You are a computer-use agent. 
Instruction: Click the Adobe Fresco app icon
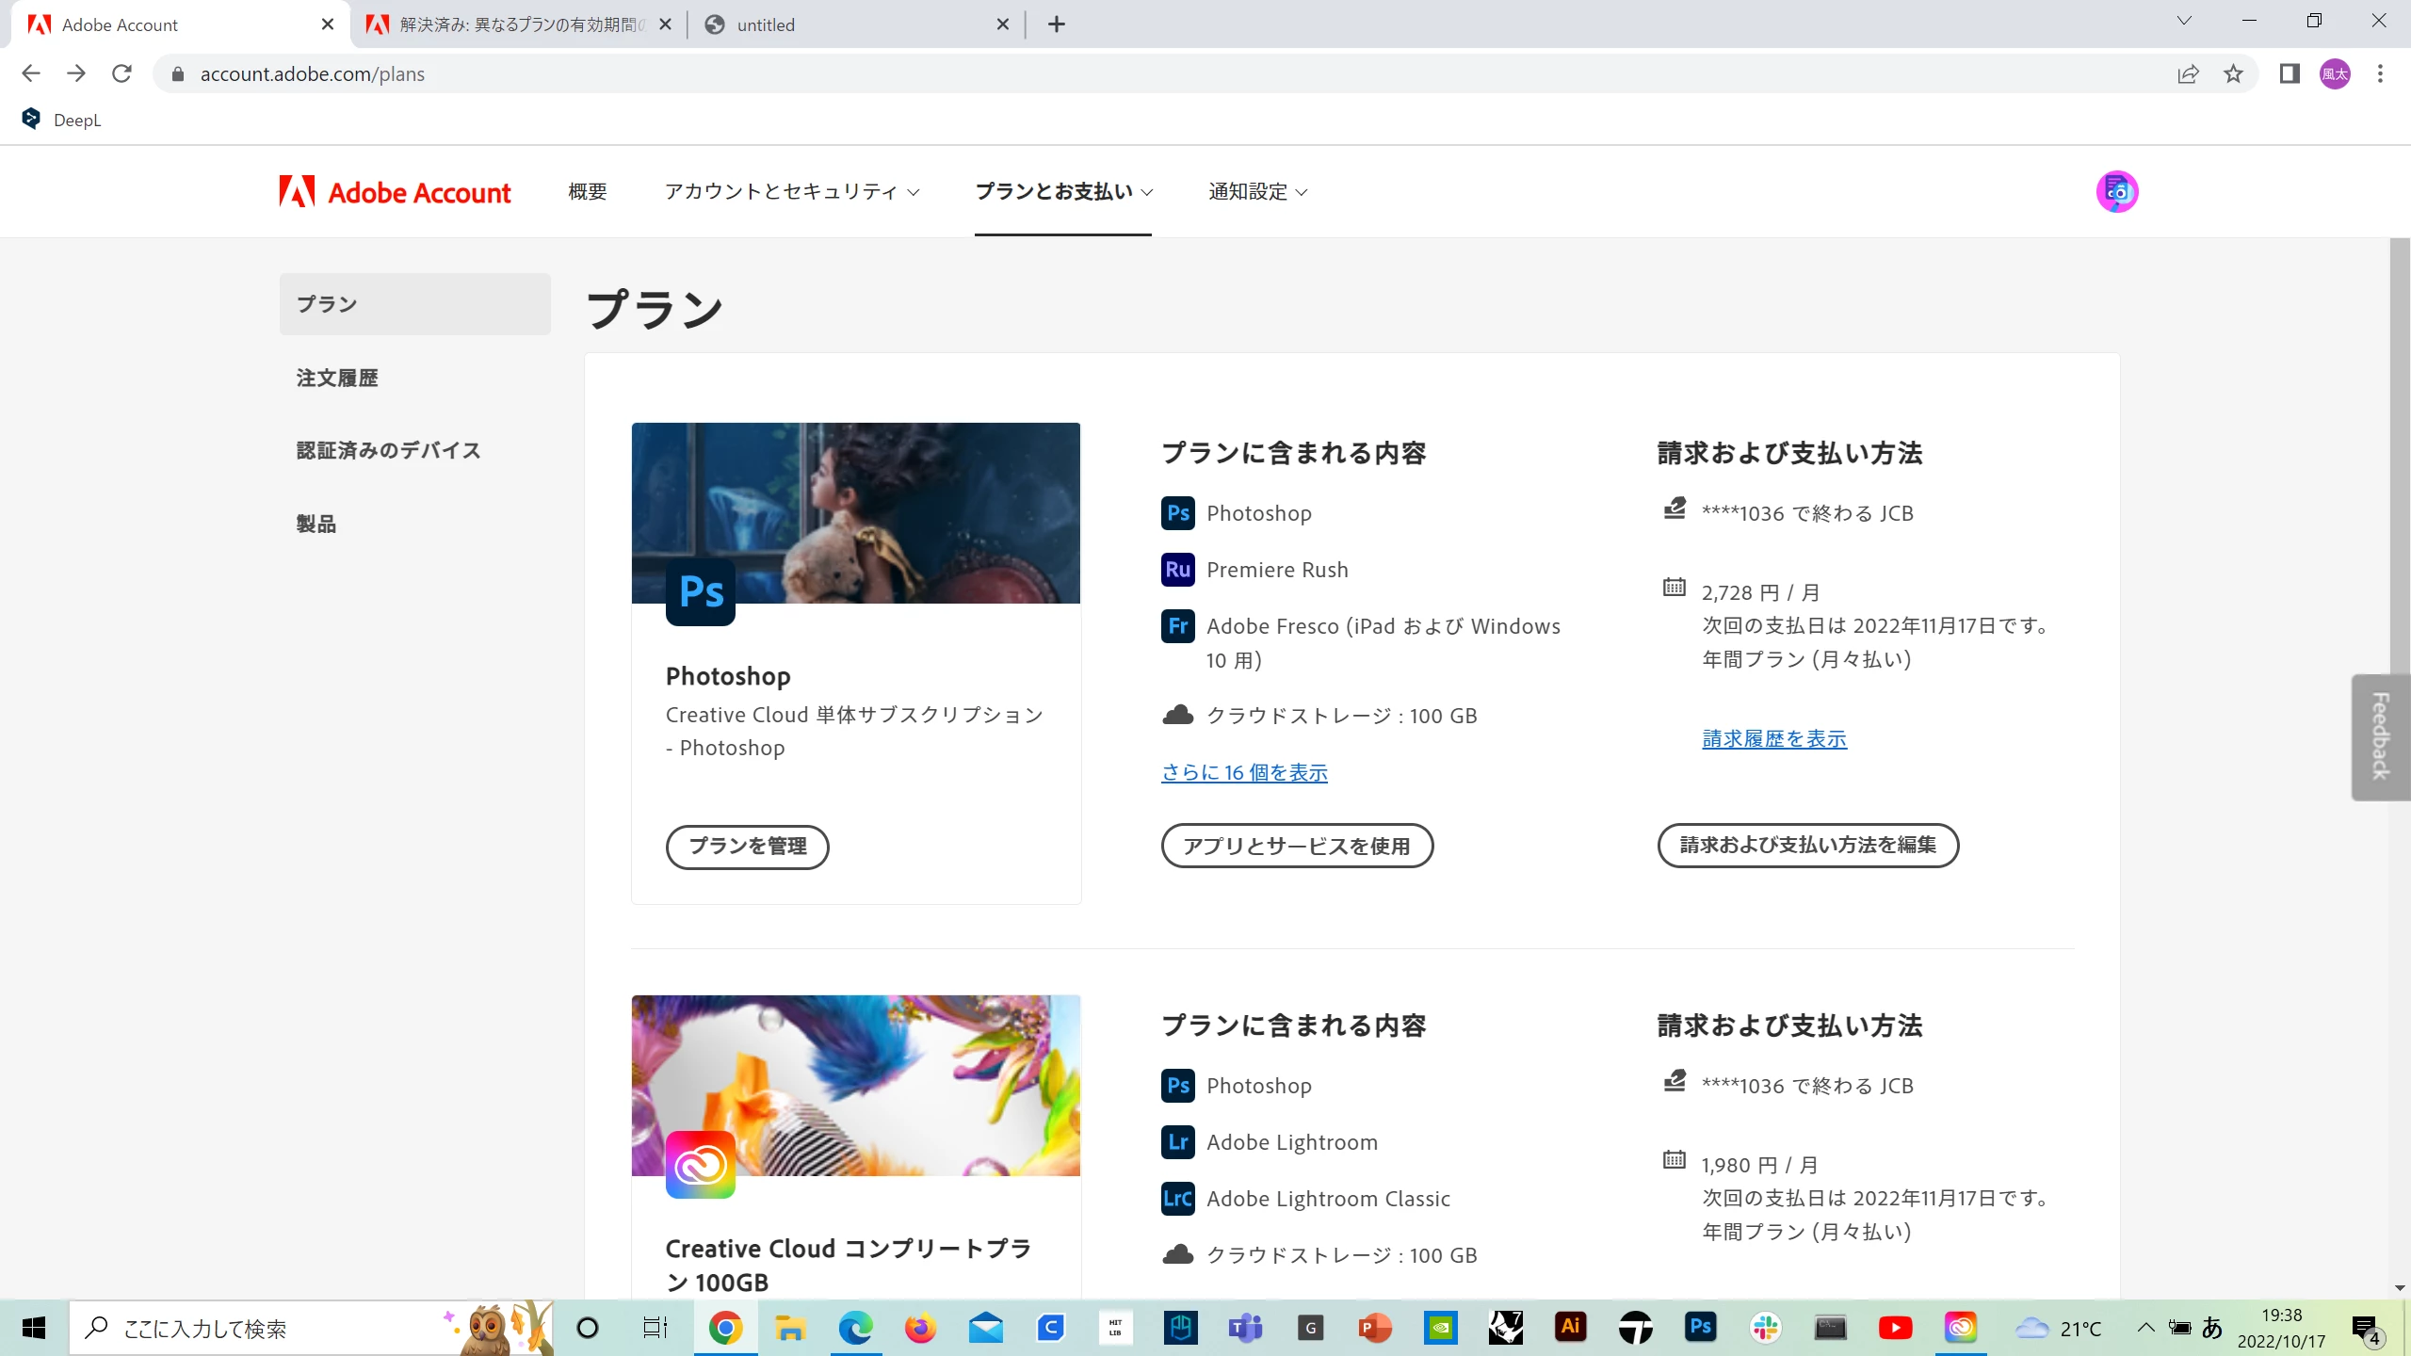(1177, 626)
